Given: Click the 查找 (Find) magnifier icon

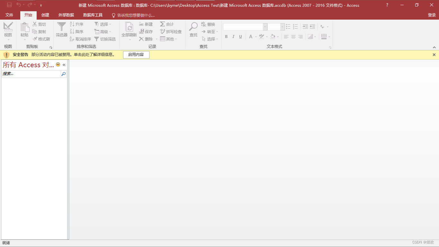Looking at the screenshot, I should pyautogui.click(x=193, y=26).
